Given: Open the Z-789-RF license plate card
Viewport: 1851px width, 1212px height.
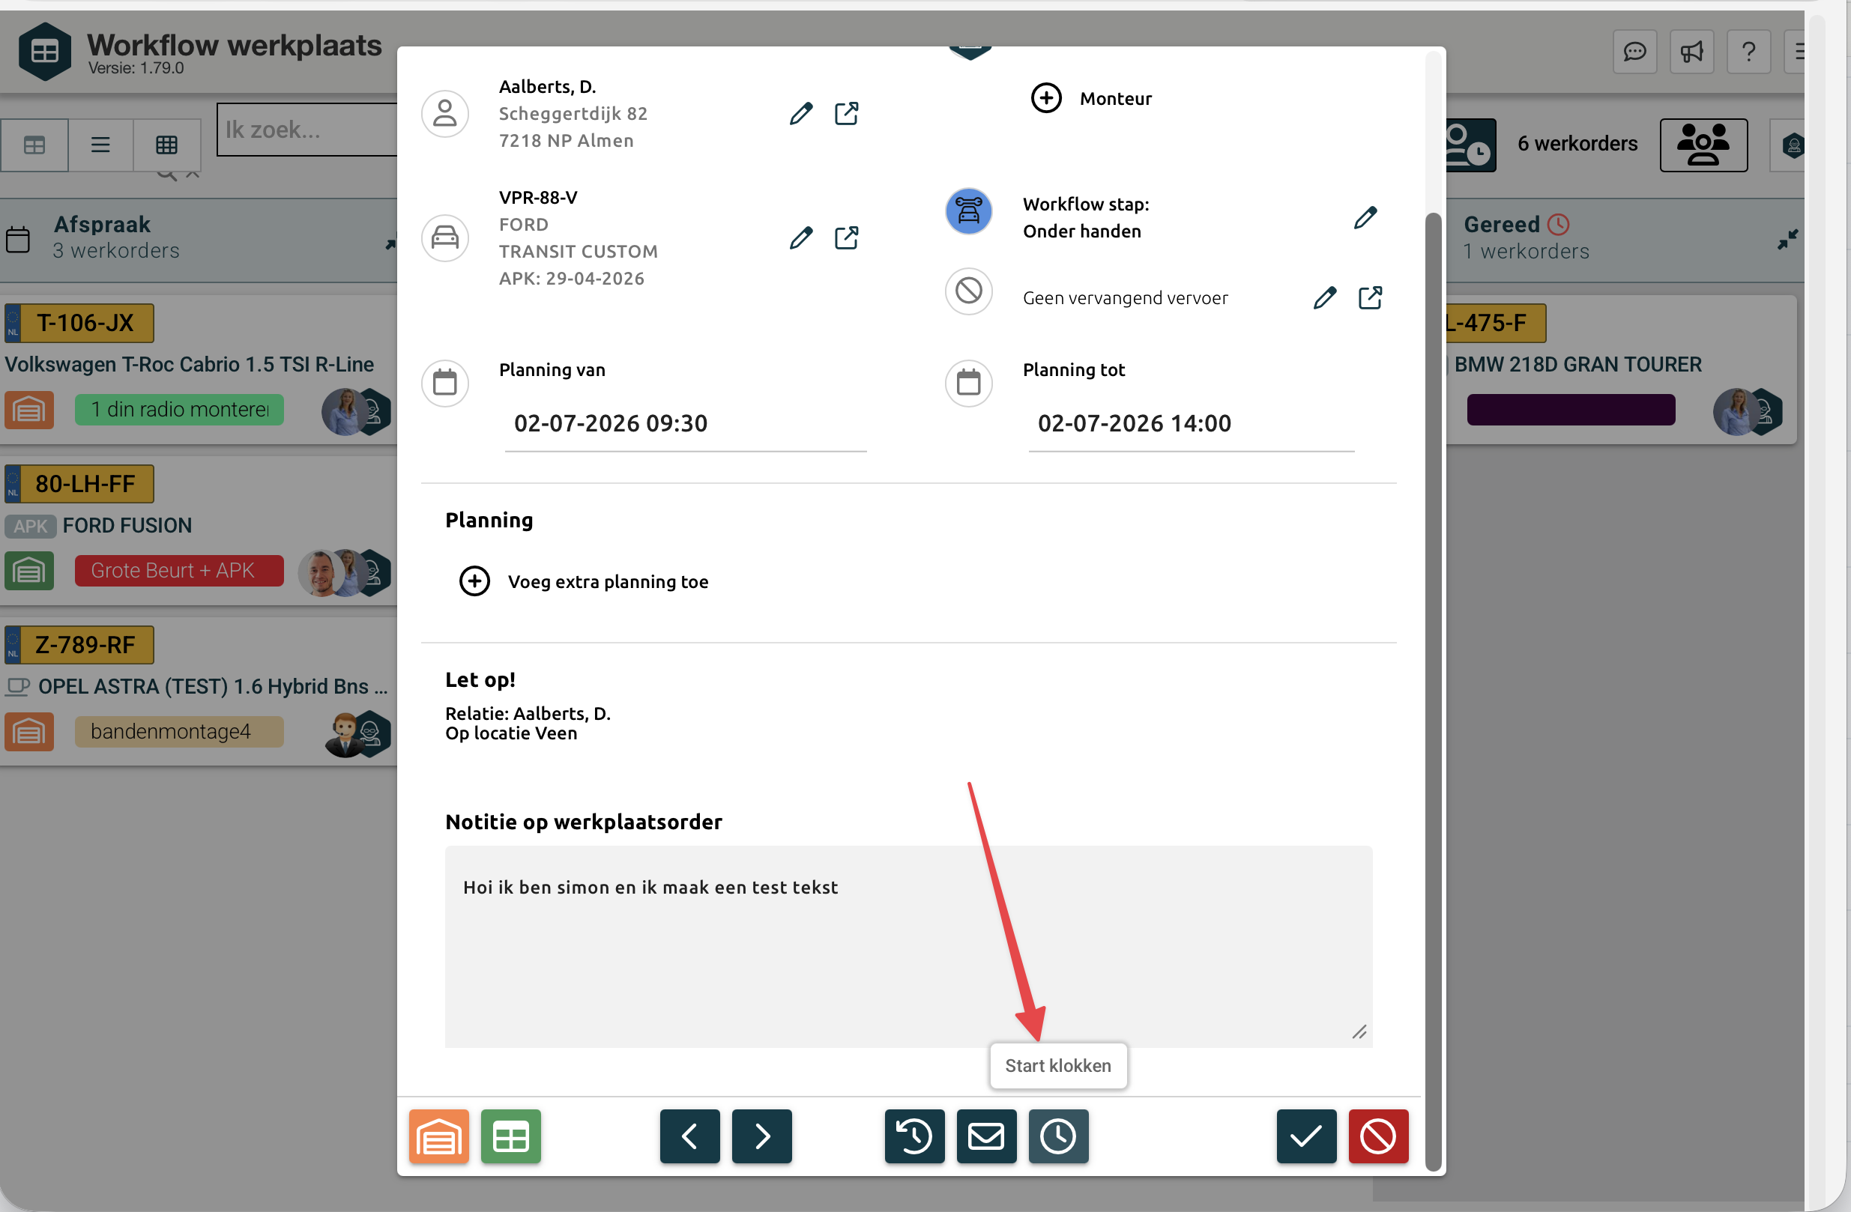Looking at the screenshot, I should (79, 644).
